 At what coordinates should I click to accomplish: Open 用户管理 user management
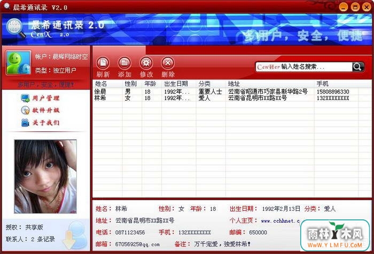[46, 98]
